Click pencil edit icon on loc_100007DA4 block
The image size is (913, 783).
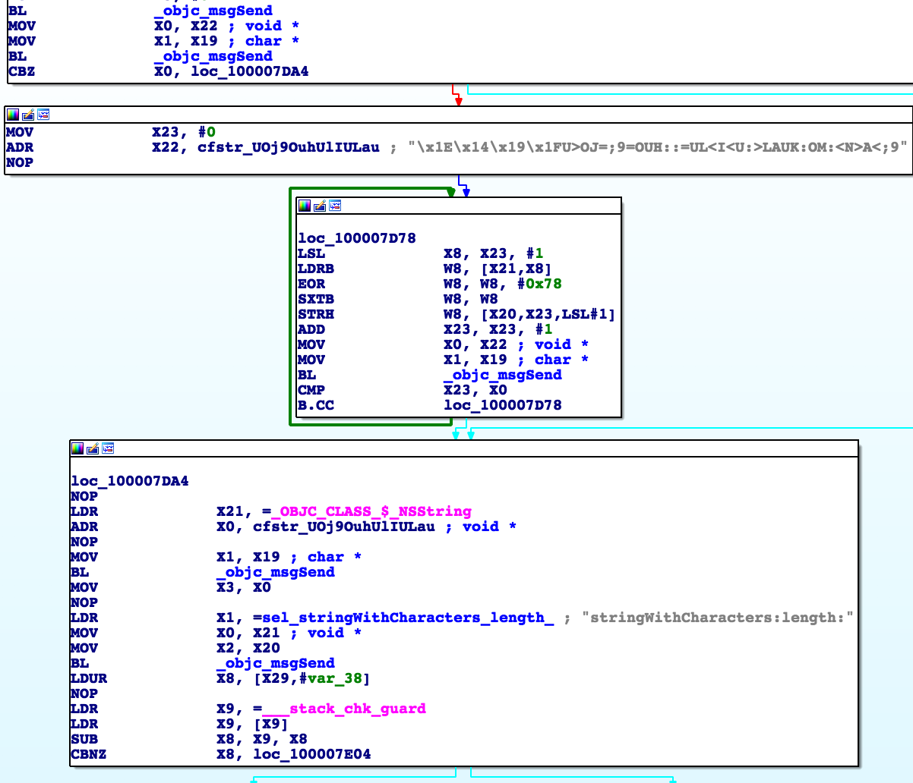93,448
